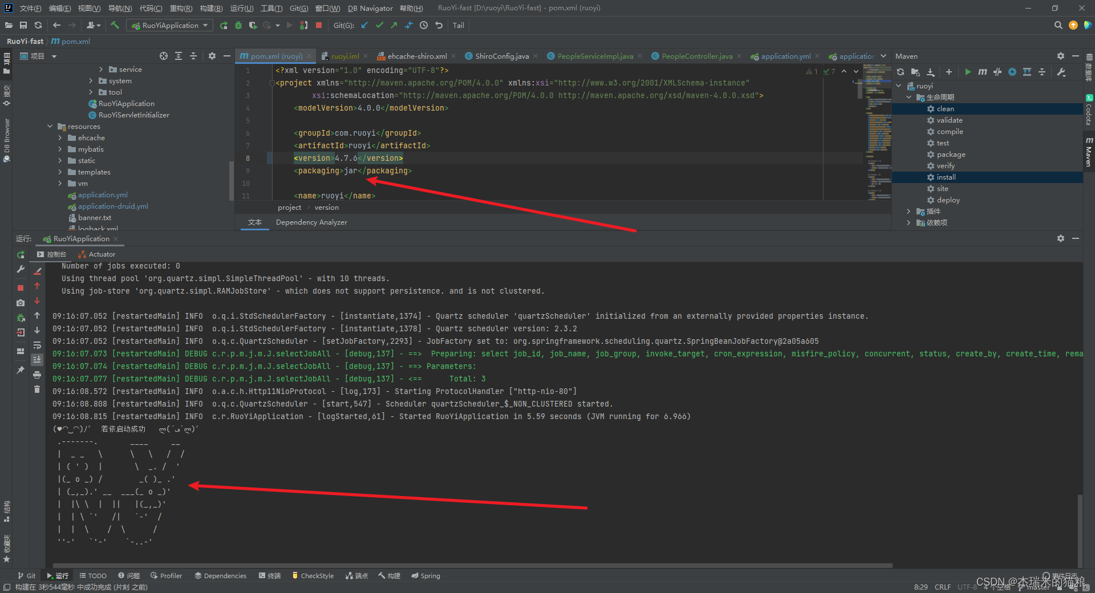
Task: Reload all Maven projects
Action: [901, 72]
